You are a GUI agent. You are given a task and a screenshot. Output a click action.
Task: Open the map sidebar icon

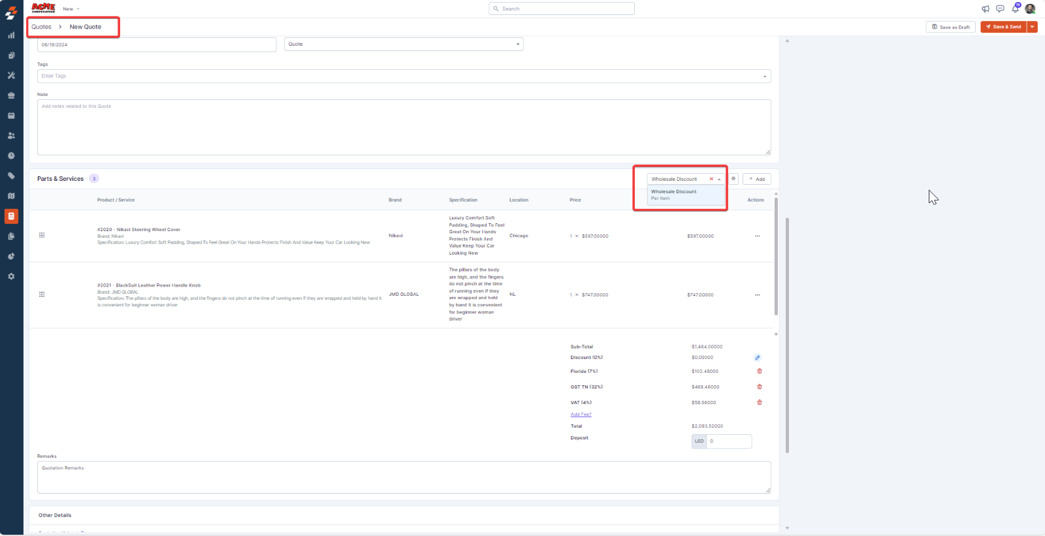(11, 196)
